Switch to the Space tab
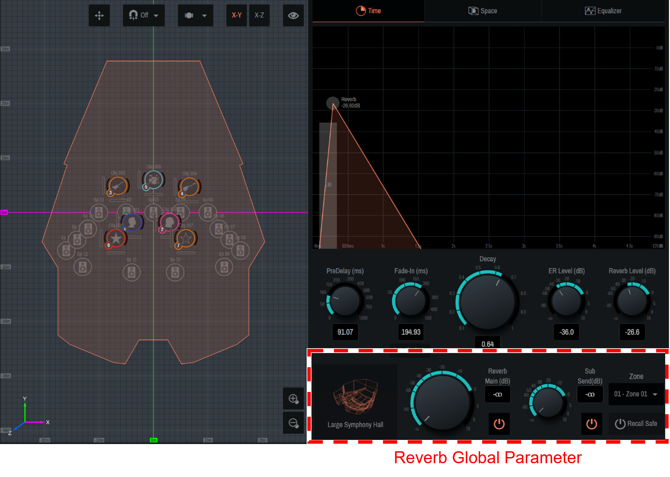This screenshot has width=670, height=477. (482, 11)
